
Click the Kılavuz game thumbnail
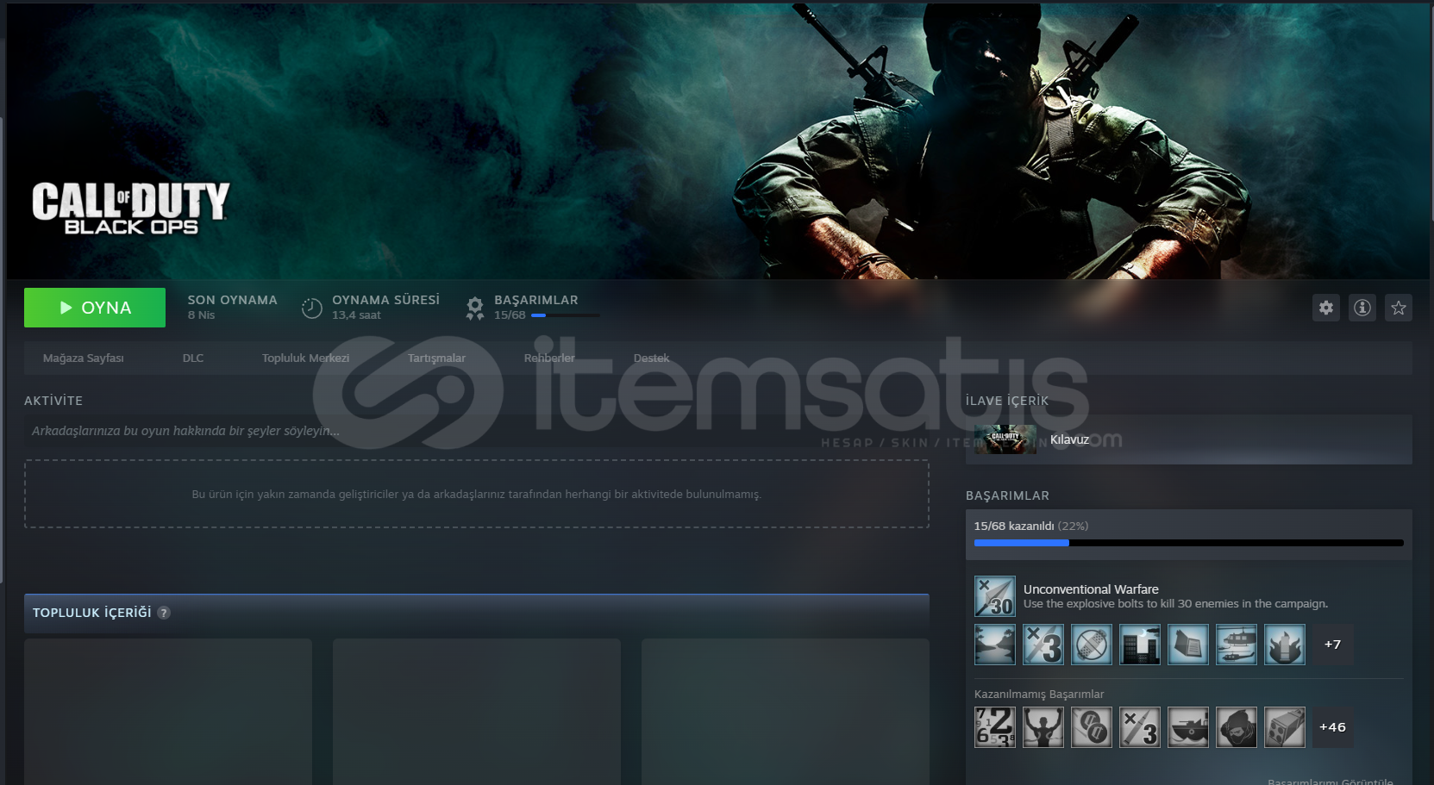point(1005,439)
